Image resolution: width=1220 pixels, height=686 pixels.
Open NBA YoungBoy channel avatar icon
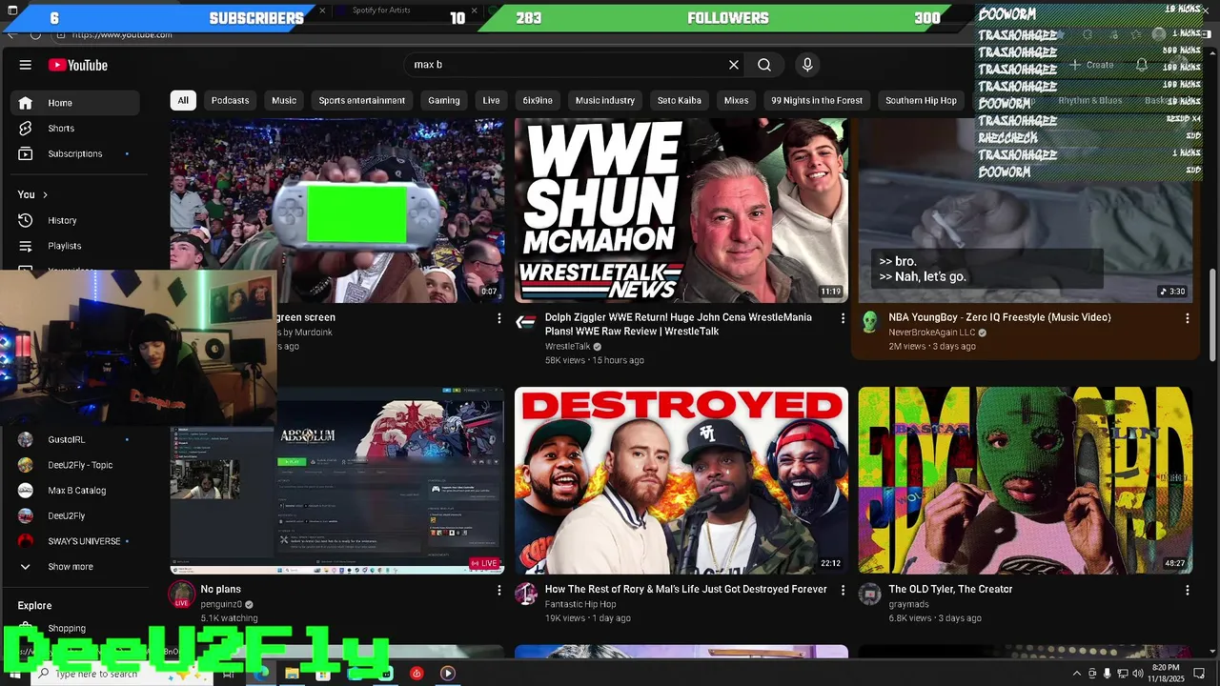(869, 322)
